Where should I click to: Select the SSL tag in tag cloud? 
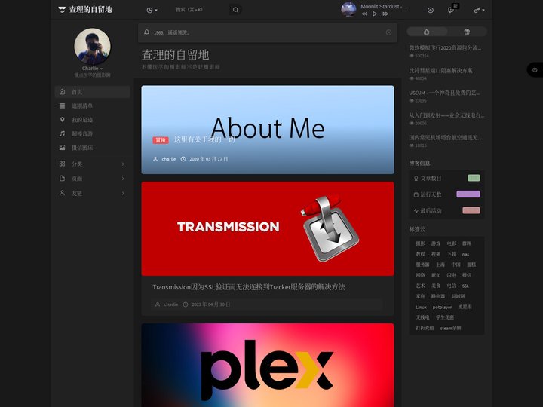[465, 286]
